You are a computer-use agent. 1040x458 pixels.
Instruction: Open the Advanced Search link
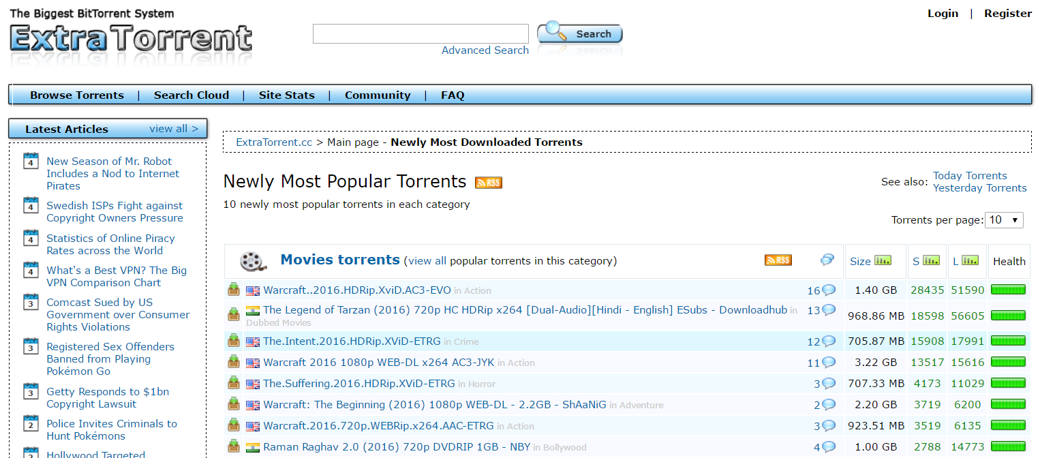(x=485, y=50)
